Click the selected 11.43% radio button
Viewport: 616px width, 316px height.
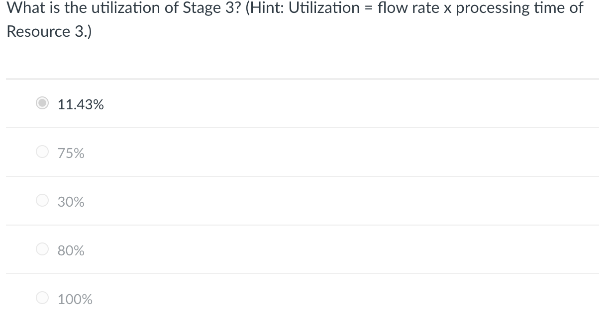pyautogui.click(x=42, y=104)
